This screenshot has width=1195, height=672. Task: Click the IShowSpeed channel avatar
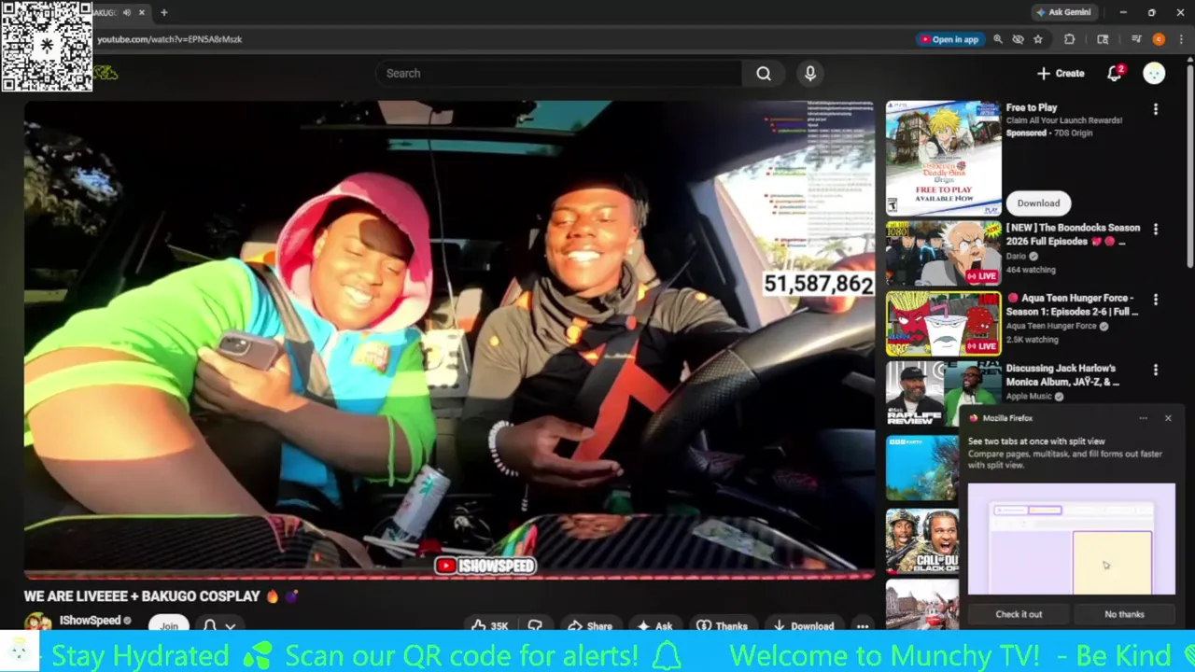click(38, 623)
